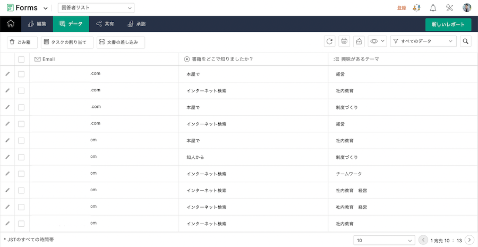Screen dimensions: 478x247
Task: Open the search magnifier icon
Action: [465, 41]
